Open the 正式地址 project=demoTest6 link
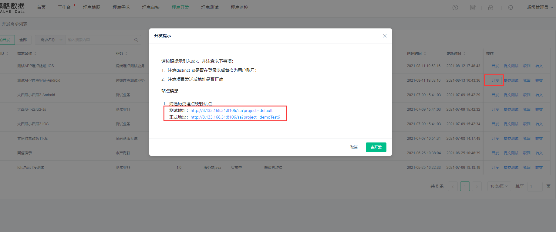This screenshot has width=556, height=232. 235,117
